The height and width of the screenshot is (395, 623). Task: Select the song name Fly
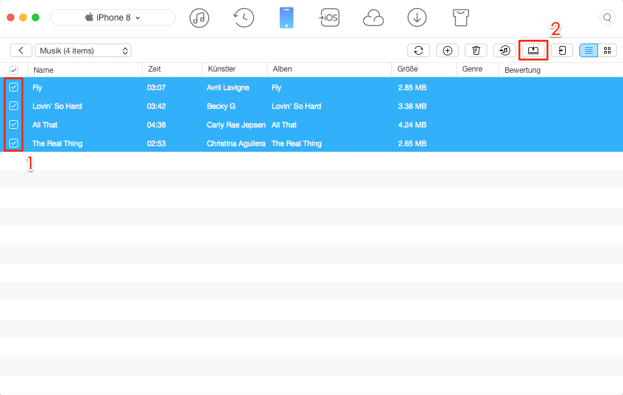37,88
